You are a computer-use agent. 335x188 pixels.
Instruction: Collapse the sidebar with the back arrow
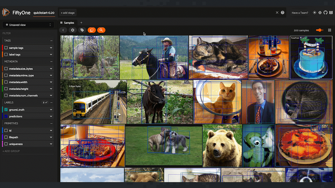tap(63, 30)
